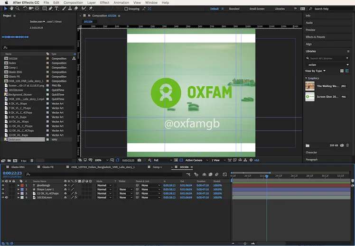This screenshot has height=246, width=355.
Task: Expand the @oxfamgb layer properties
Action: [19, 185]
